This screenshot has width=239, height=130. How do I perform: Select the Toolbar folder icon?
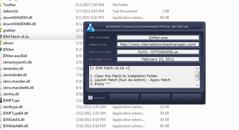point(1,5)
